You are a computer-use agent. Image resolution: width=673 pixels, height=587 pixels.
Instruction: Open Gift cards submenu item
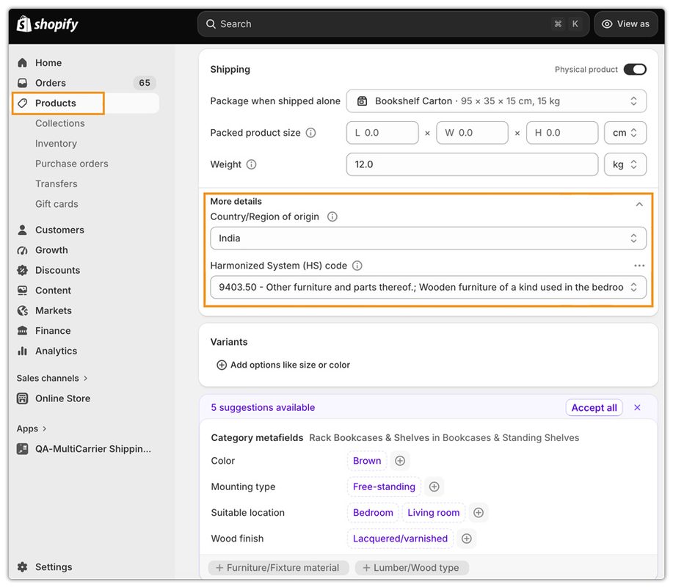[57, 204]
